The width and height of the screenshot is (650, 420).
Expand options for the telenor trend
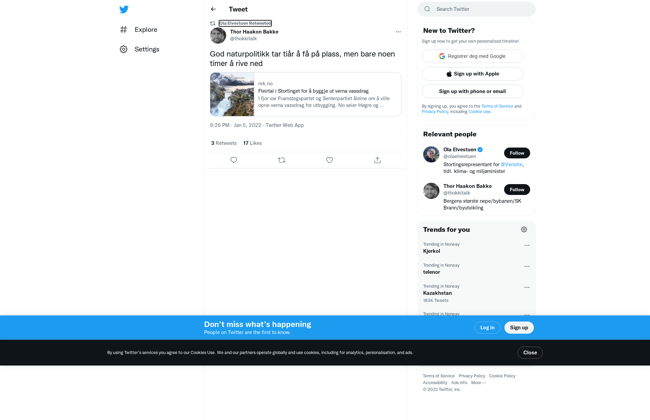pyautogui.click(x=527, y=266)
